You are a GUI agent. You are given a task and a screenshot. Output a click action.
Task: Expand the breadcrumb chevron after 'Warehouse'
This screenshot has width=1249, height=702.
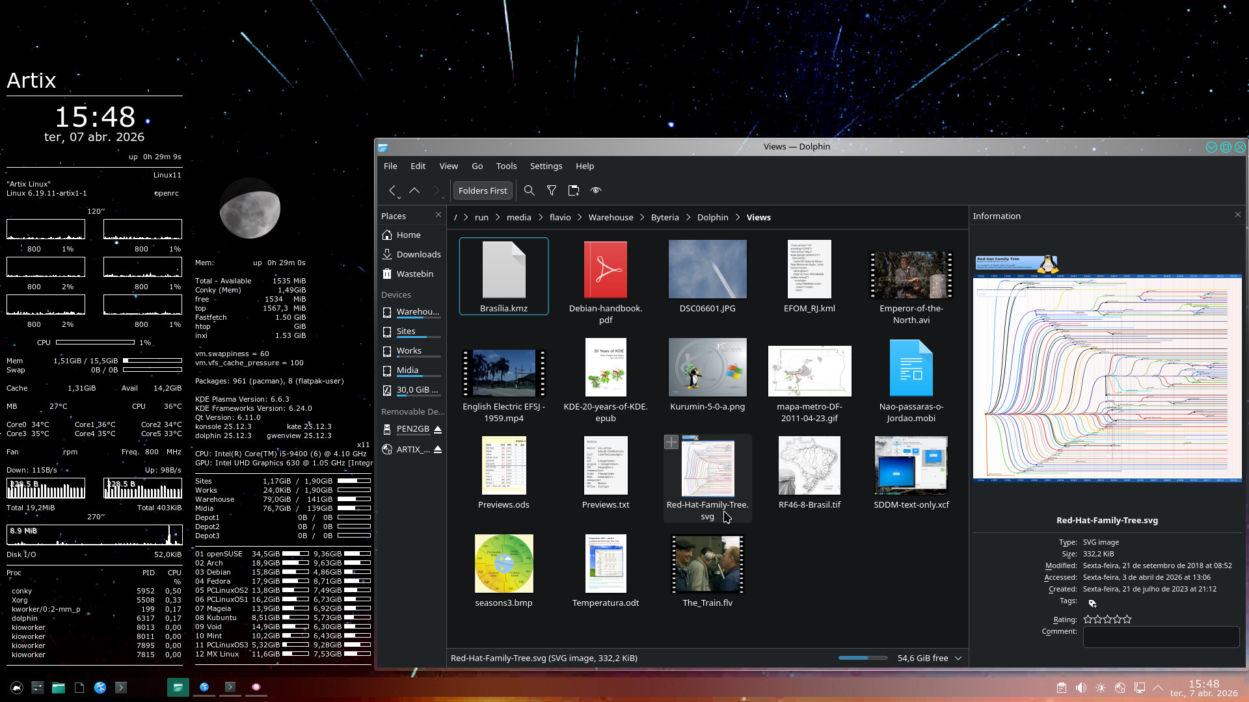click(642, 217)
